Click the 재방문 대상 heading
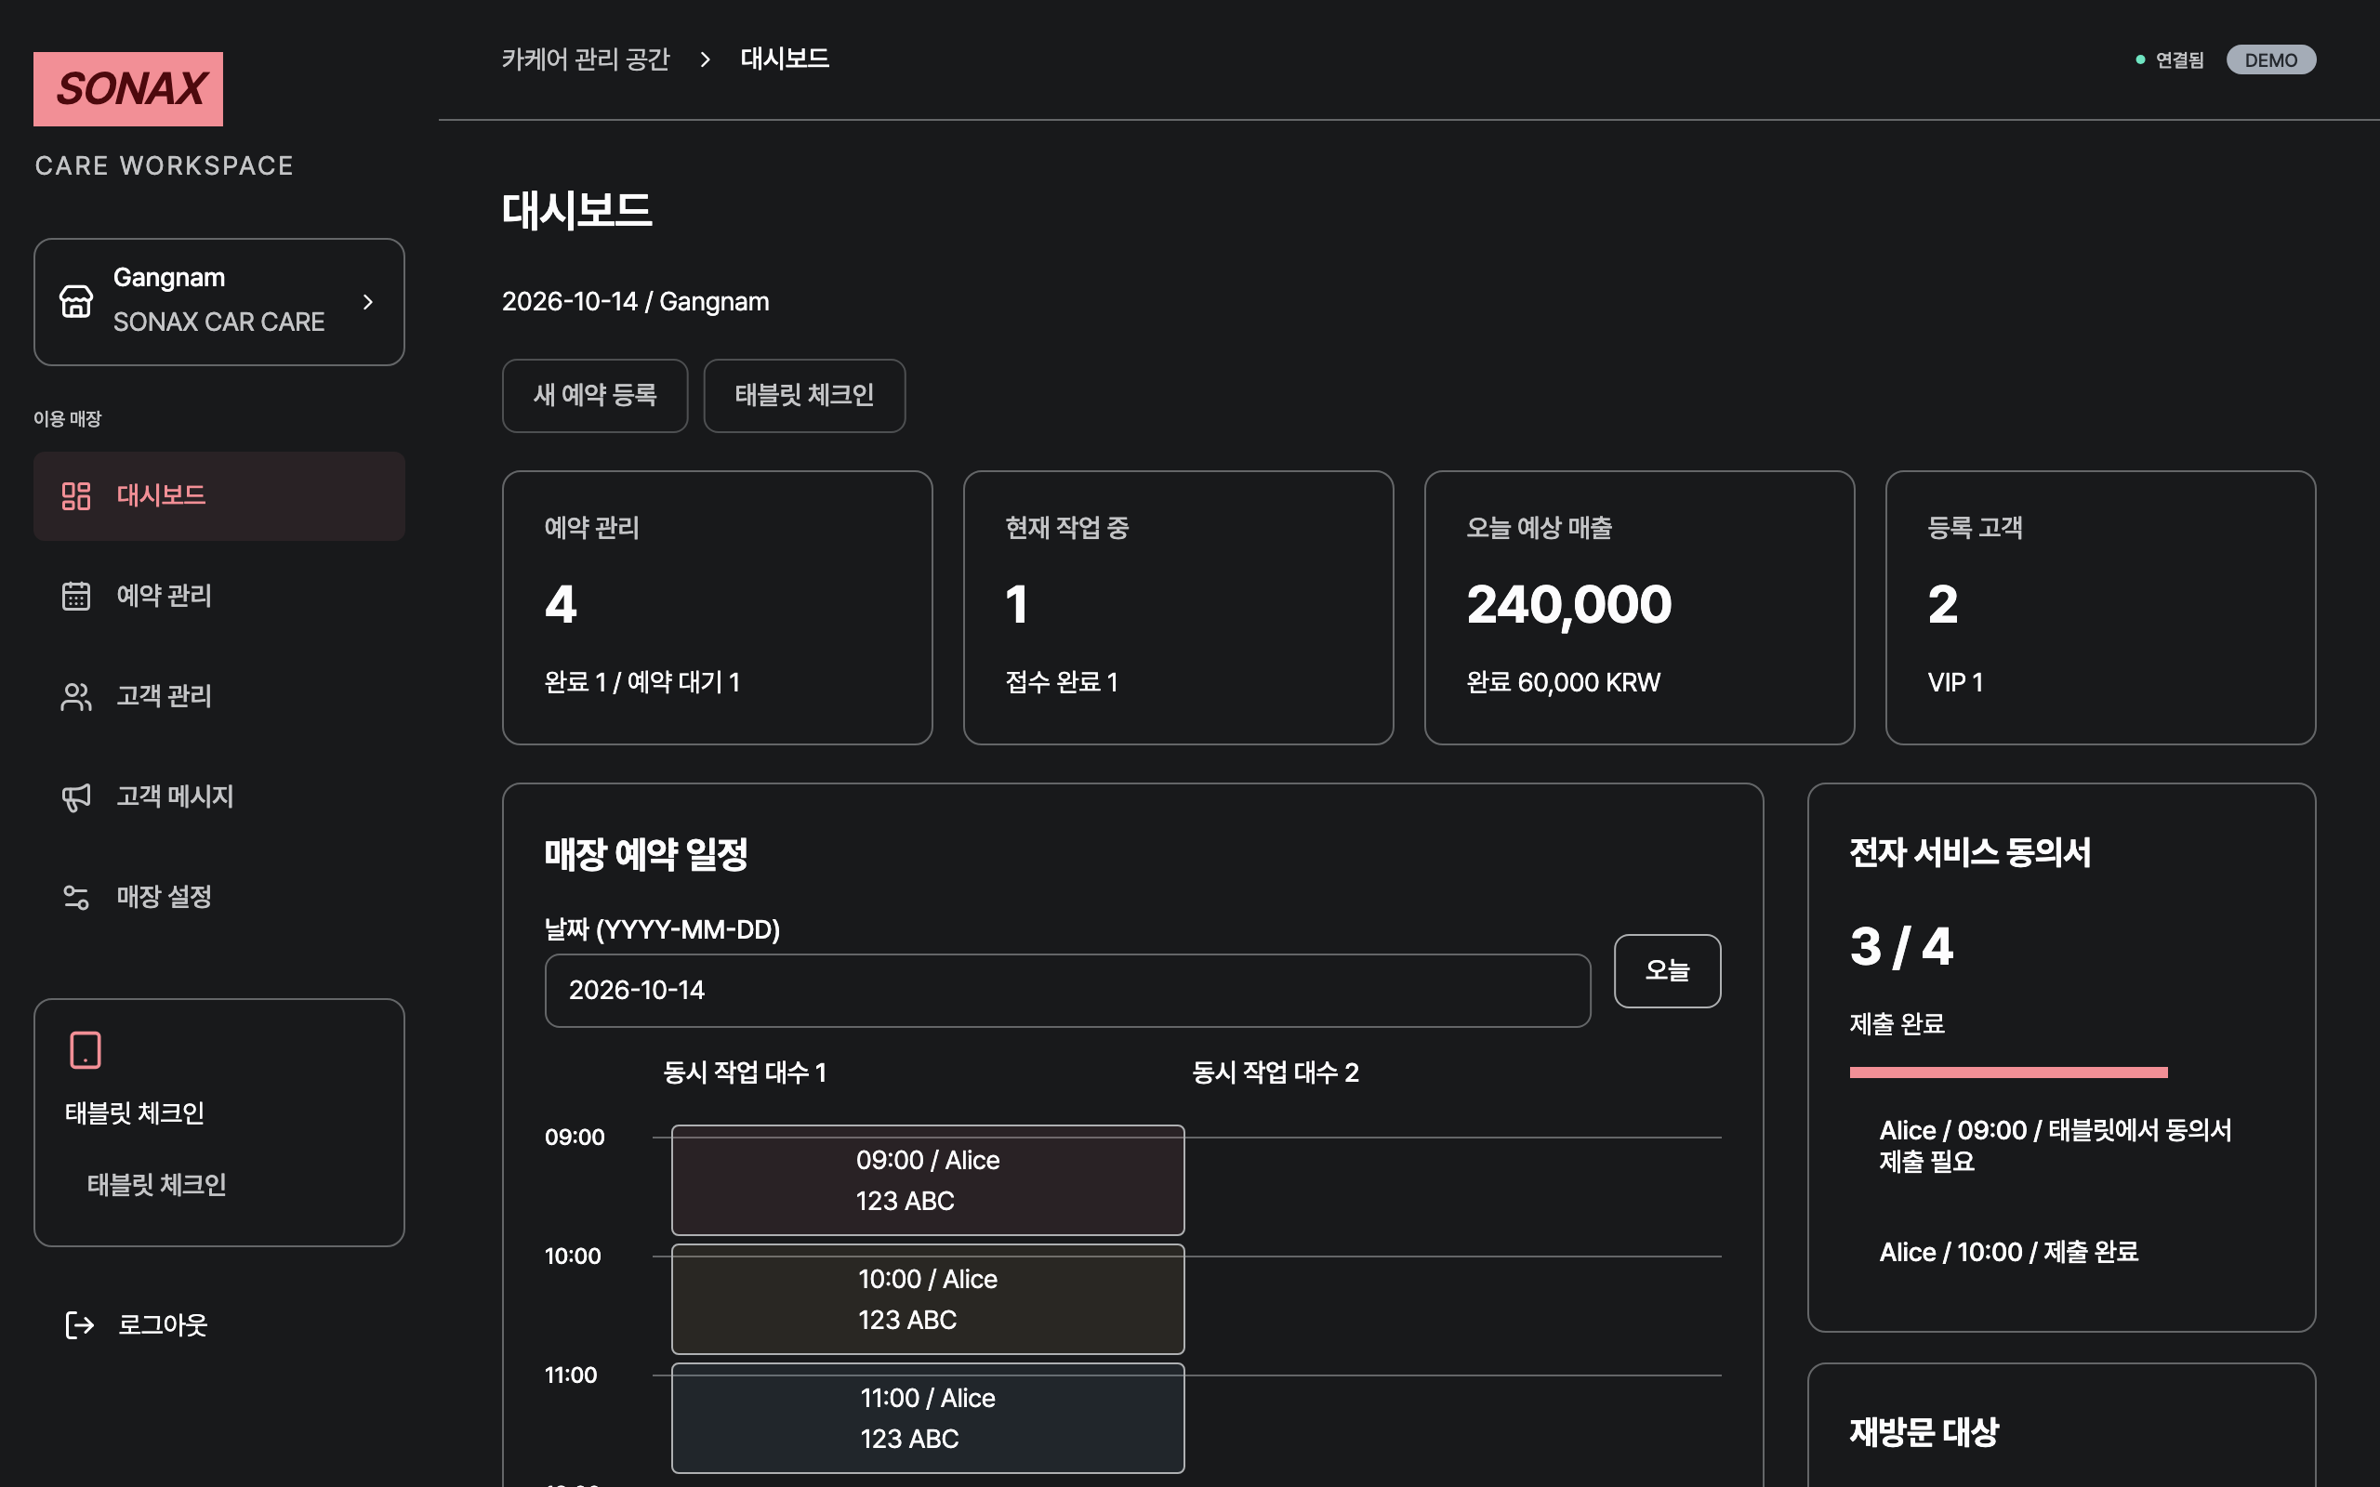This screenshot has height=1487, width=2380. pyautogui.click(x=1924, y=1432)
